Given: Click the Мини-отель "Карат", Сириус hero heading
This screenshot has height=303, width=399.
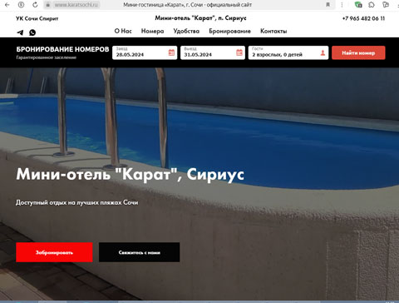Looking at the screenshot, I should [131, 175].
